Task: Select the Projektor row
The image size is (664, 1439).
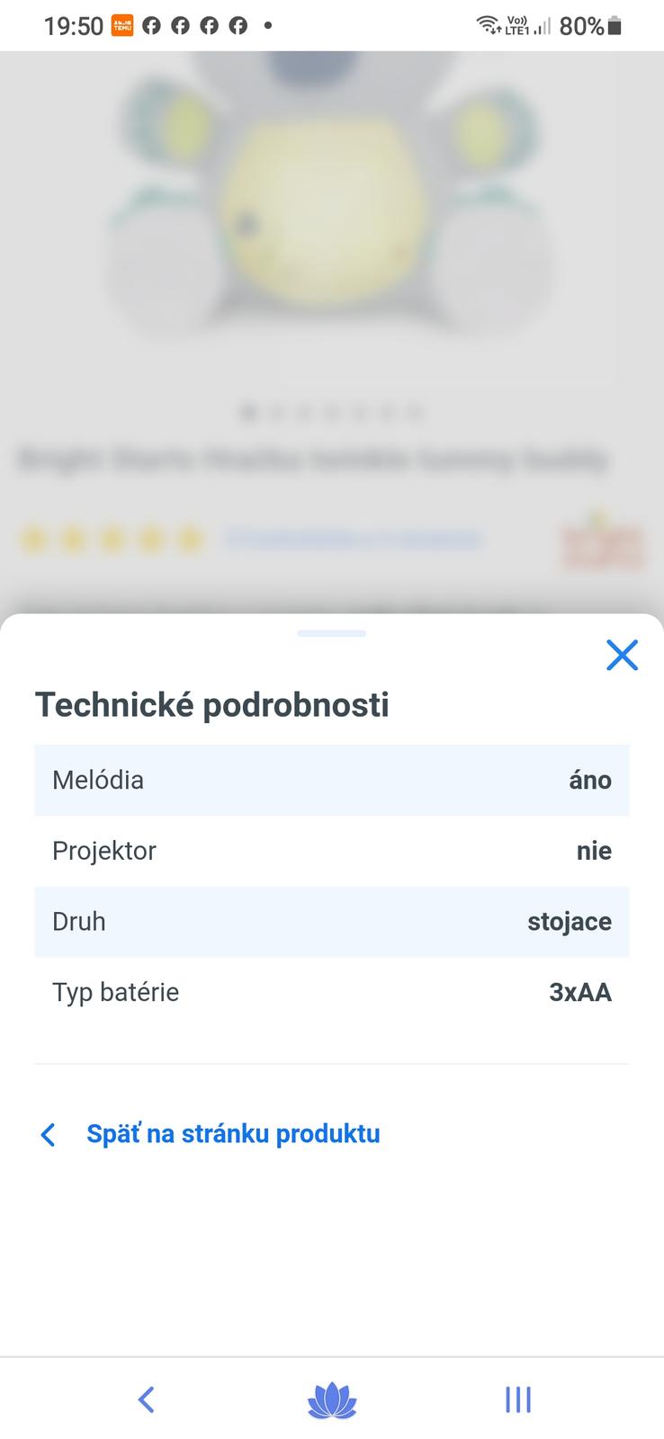Action: coord(331,851)
